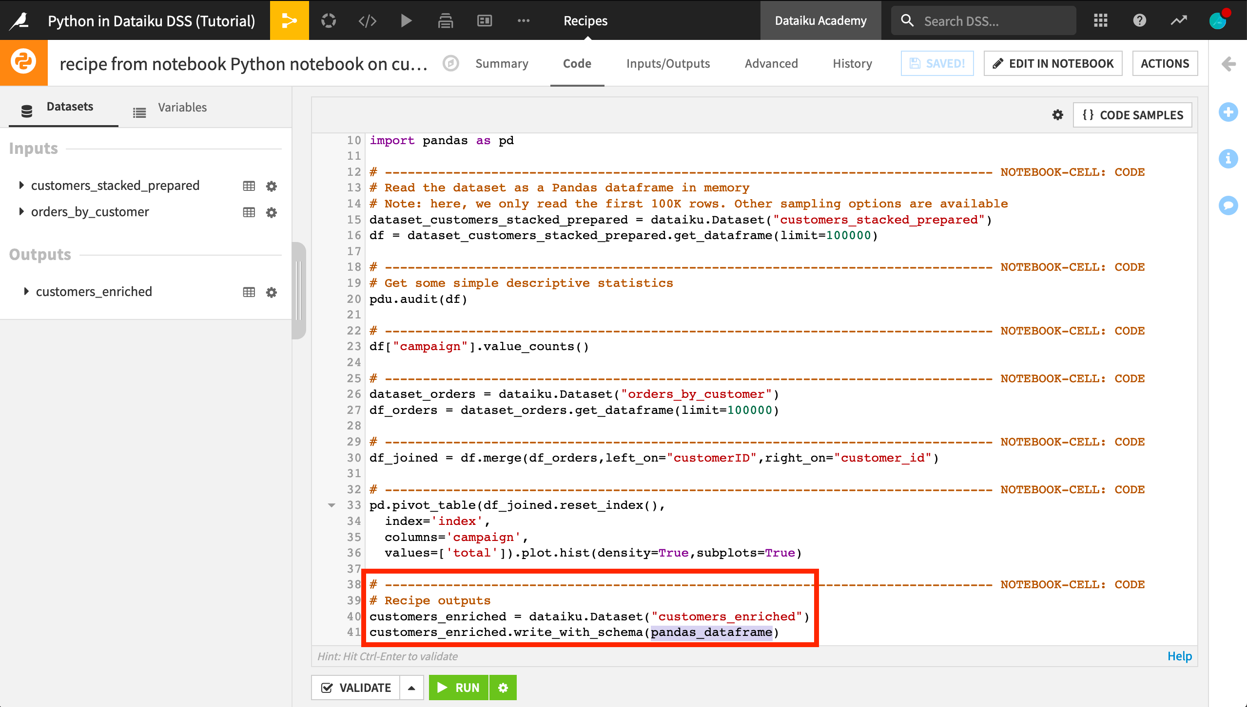Open settings gear for orders_by_customer
This screenshot has height=707, width=1247.
(x=272, y=212)
